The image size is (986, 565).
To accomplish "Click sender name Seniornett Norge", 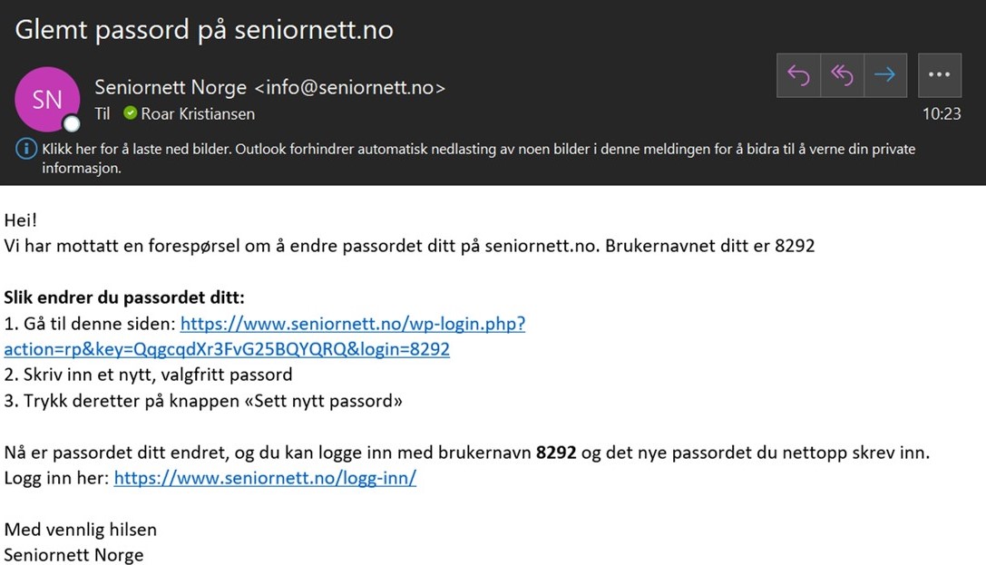I will tap(171, 87).
